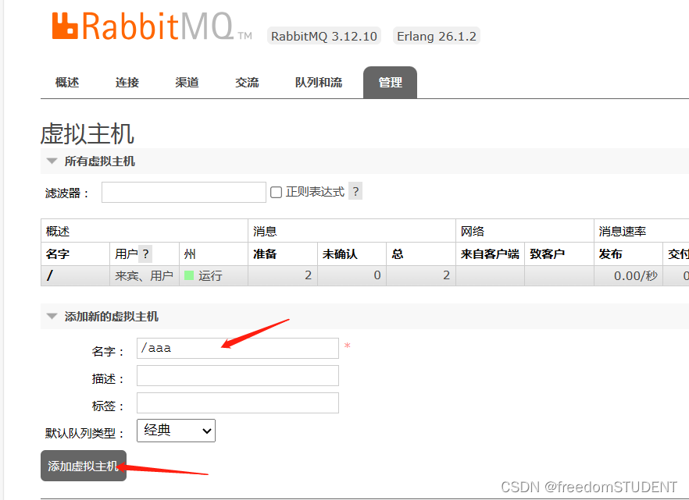The image size is (689, 500).
Task: Click the empty 描述 input field
Action: 237,375
